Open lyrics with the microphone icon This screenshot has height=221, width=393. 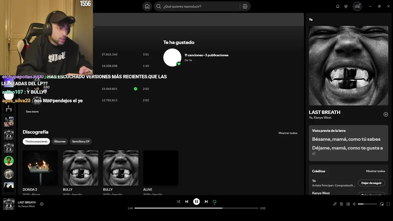pos(335,204)
